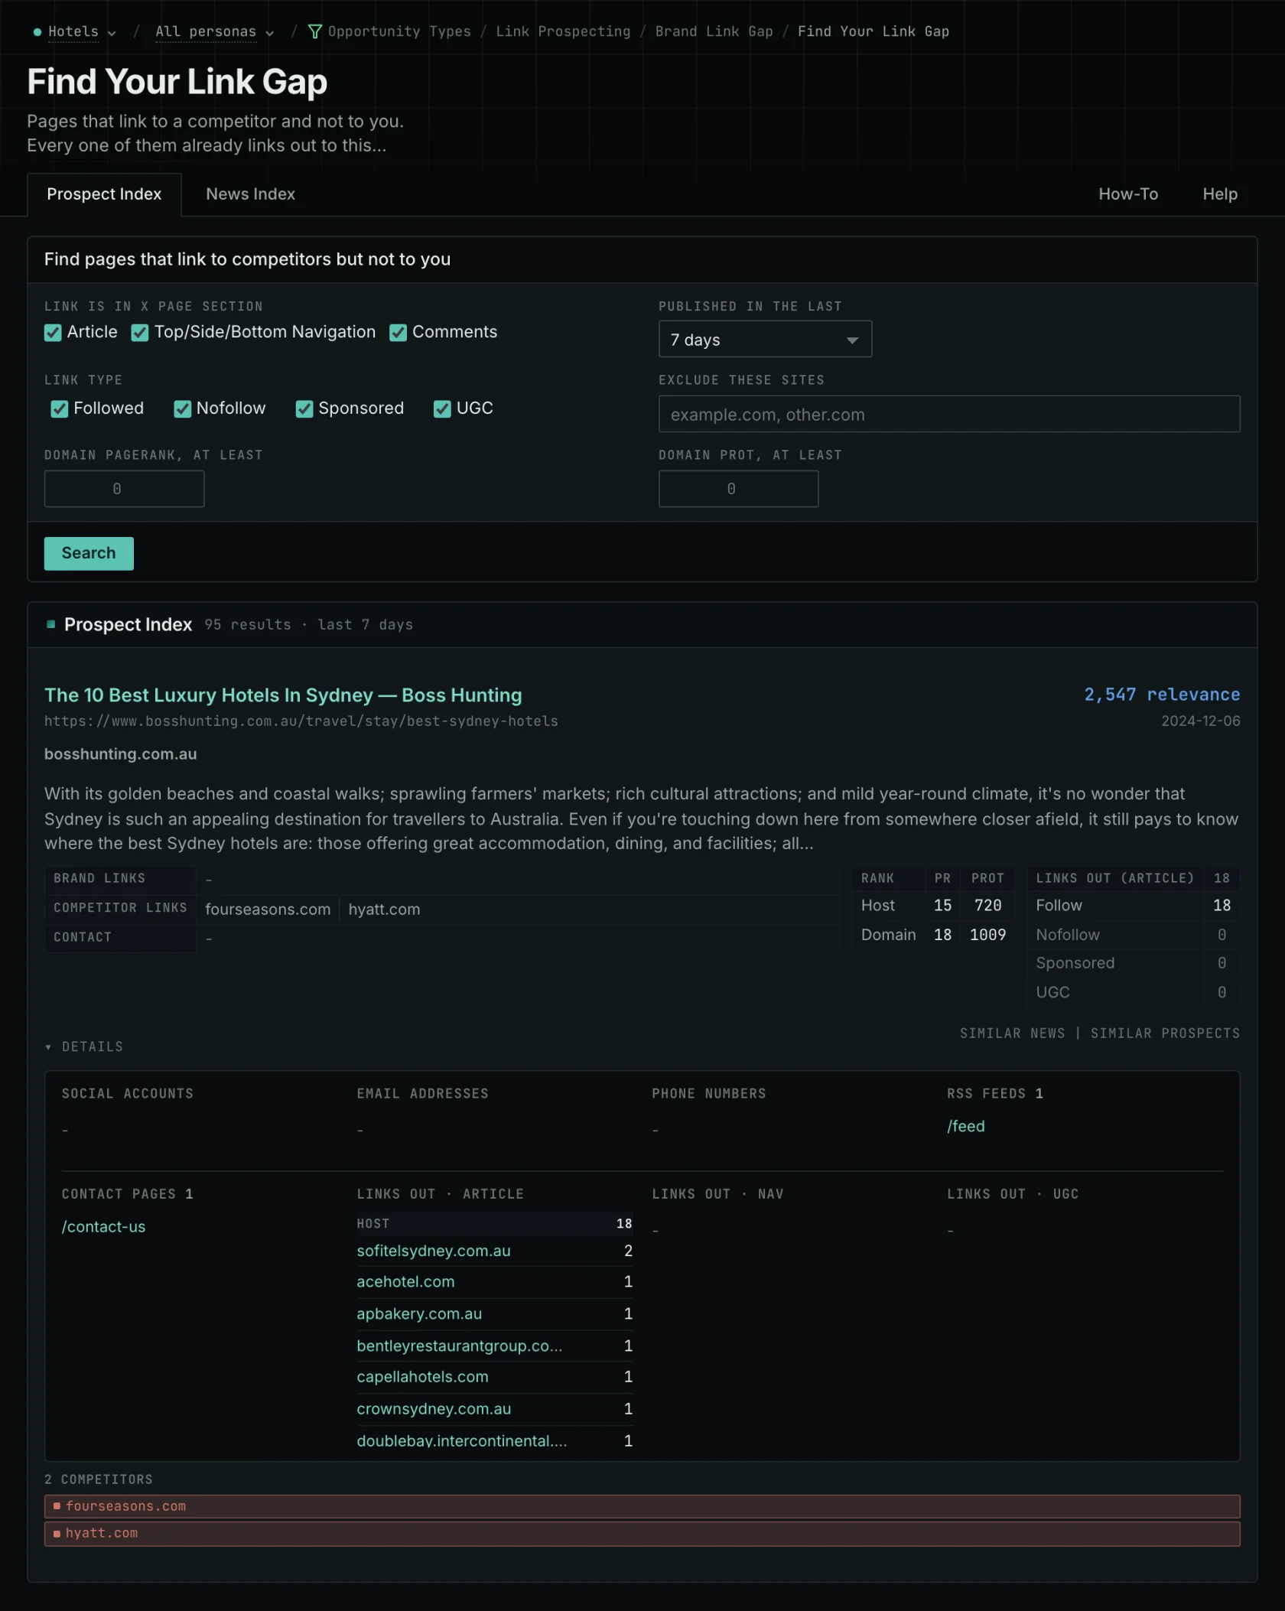Open the /feed RSS link
The width and height of the screenshot is (1285, 1611).
[965, 1126]
